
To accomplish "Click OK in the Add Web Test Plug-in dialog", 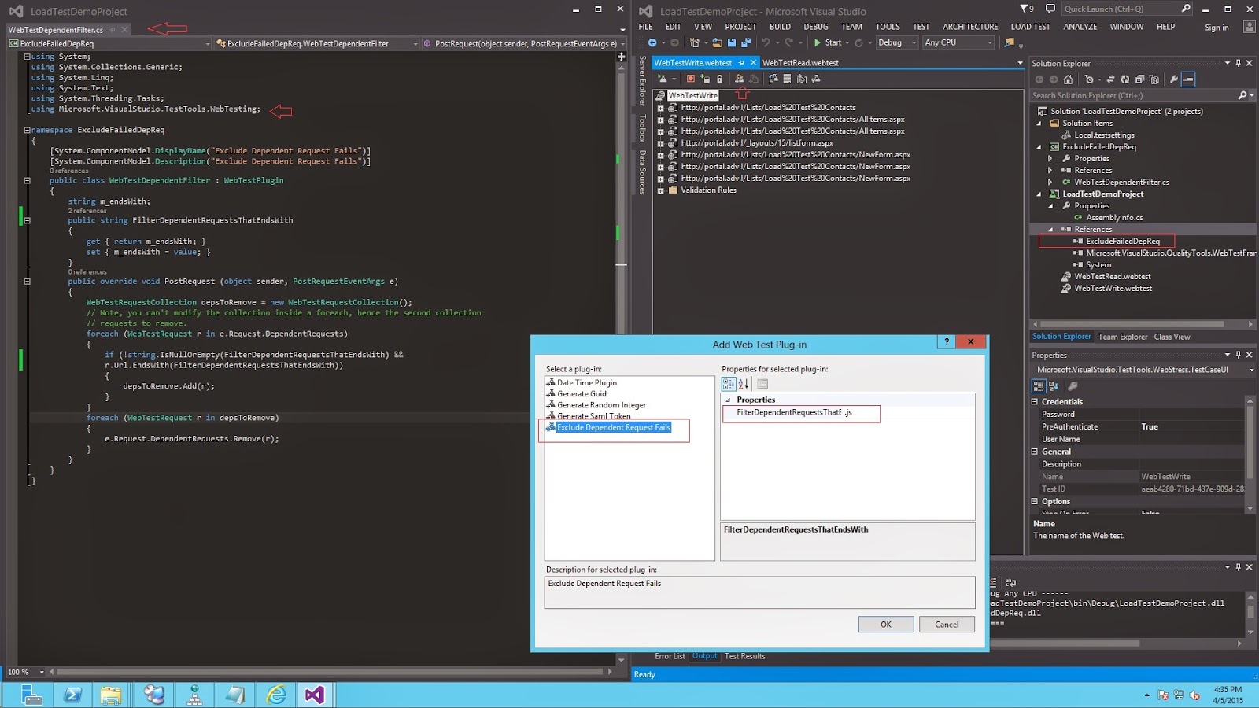I will click(885, 625).
